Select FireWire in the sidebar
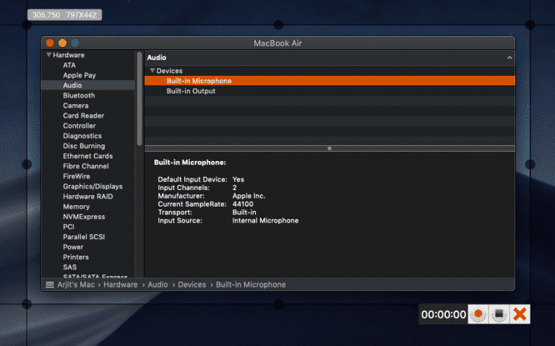The height and width of the screenshot is (346, 555). [77, 176]
